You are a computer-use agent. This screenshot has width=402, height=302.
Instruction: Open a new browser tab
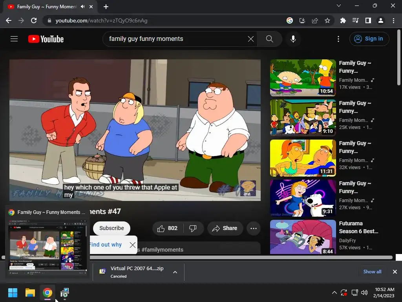106,7
